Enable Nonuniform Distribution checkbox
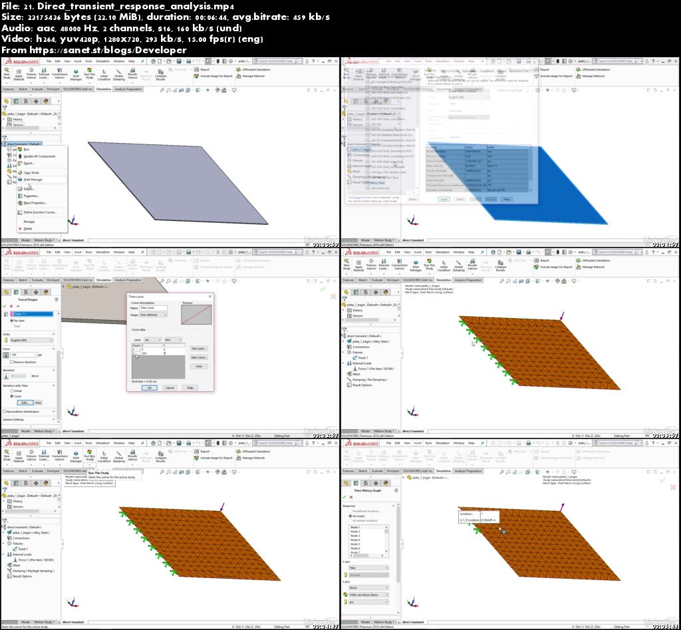681x630 pixels. click(x=5, y=411)
